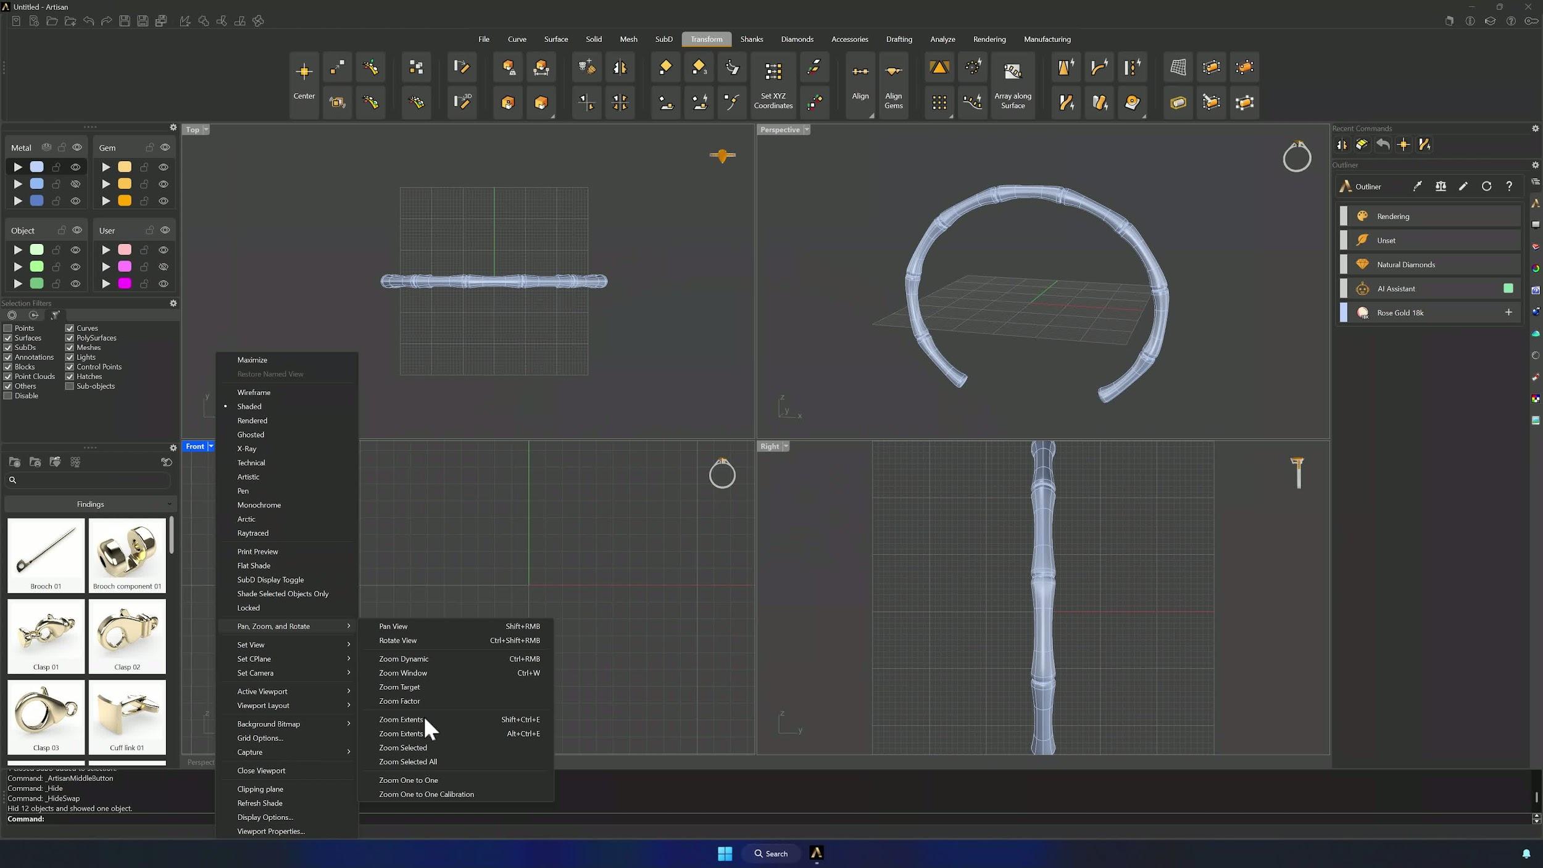1543x868 pixels.
Task: Toggle the Meshes filter checkbox
Action: pyautogui.click(x=70, y=348)
